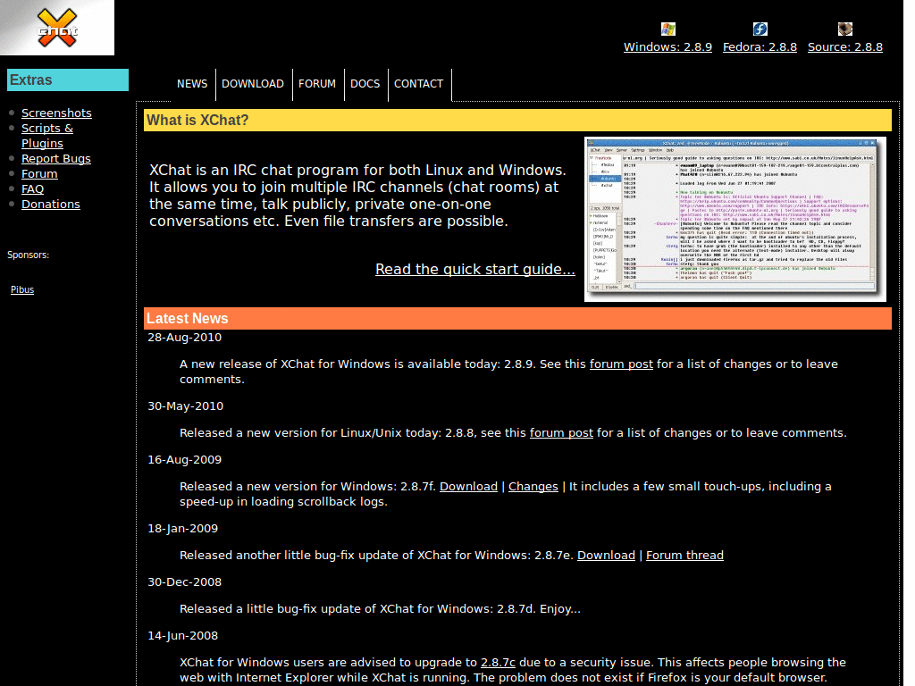Open the Windows: 2.8.9 download link
Image resolution: width=915 pixels, height=686 pixels.
coord(667,46)
